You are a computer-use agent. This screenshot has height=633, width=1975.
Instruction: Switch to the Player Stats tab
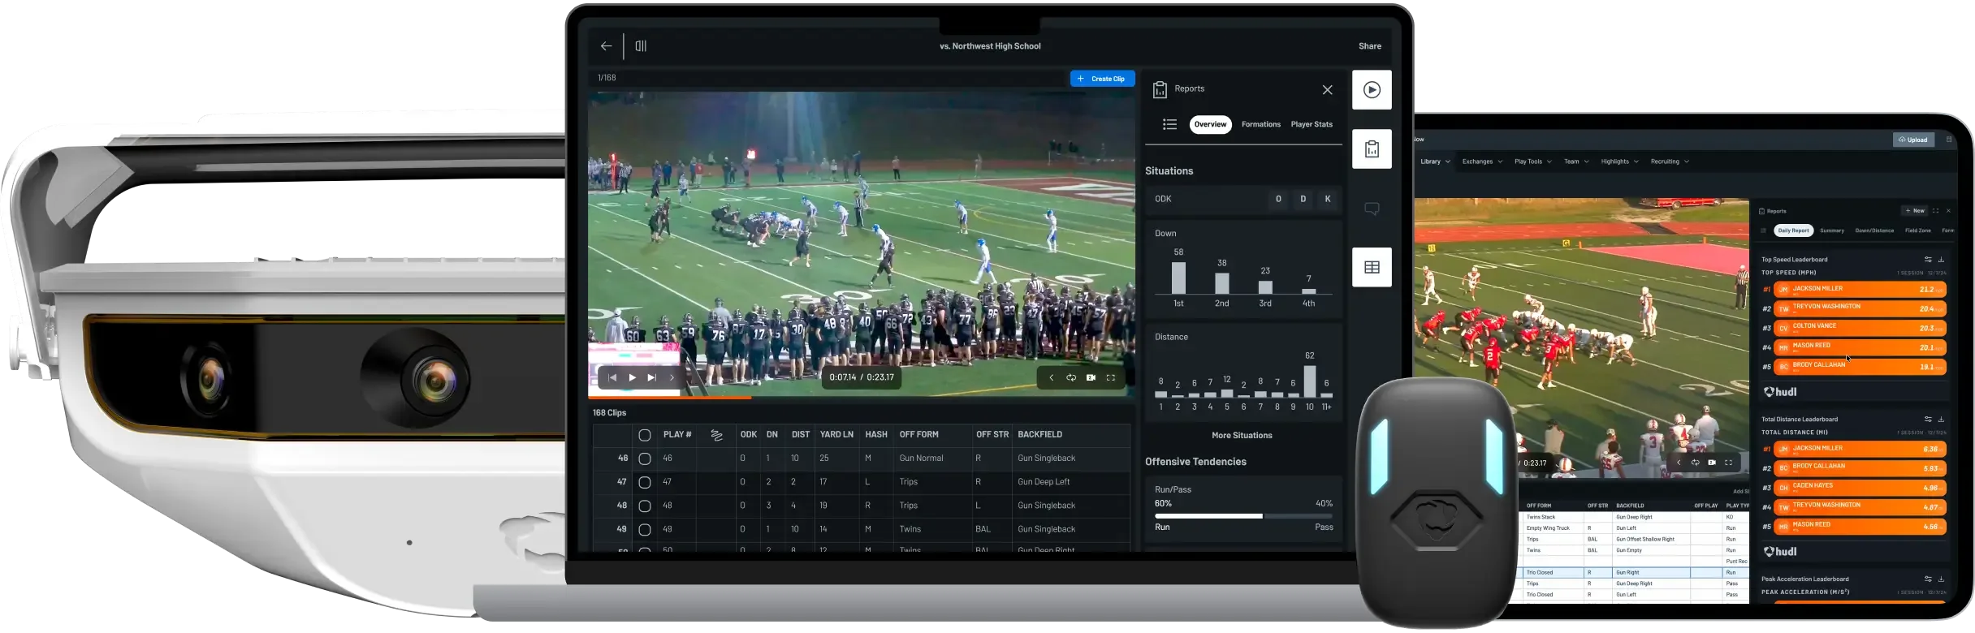(x=1312, y=124)
